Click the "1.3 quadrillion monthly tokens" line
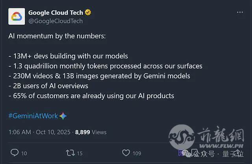 pos(105,66)
